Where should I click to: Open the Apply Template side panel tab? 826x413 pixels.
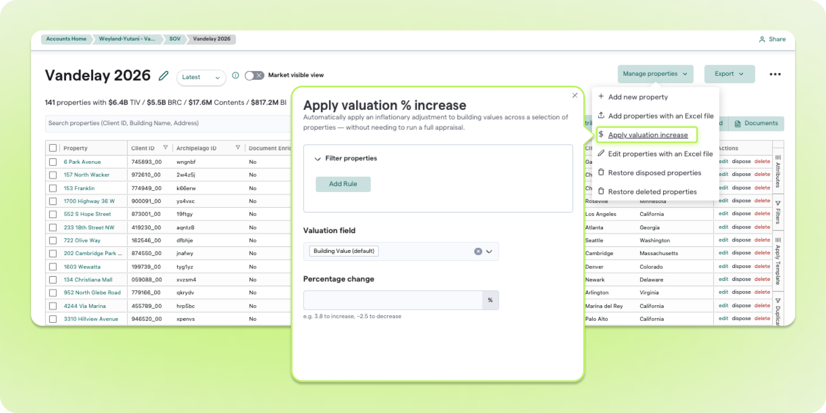778,262
